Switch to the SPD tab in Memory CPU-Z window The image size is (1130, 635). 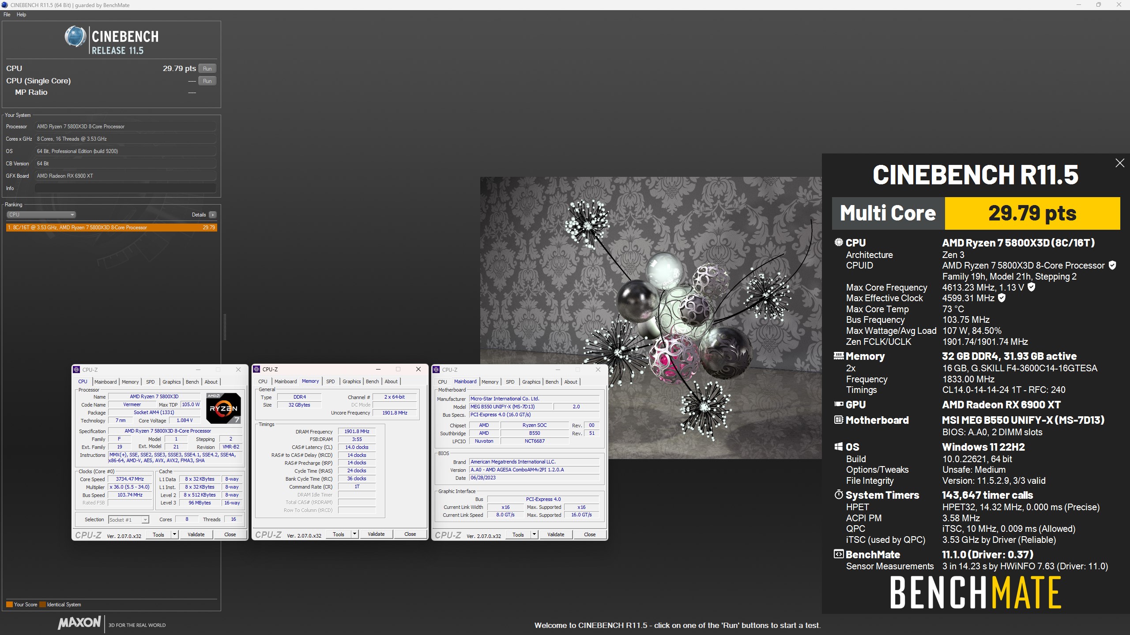tap(331, 381)
